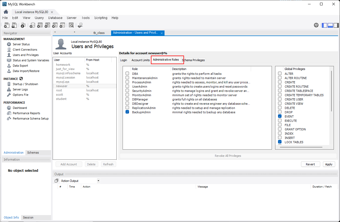Screen dimensions: 340x222
Task: Enable the DBA role checkbox
Action: [x=127, y=74]
